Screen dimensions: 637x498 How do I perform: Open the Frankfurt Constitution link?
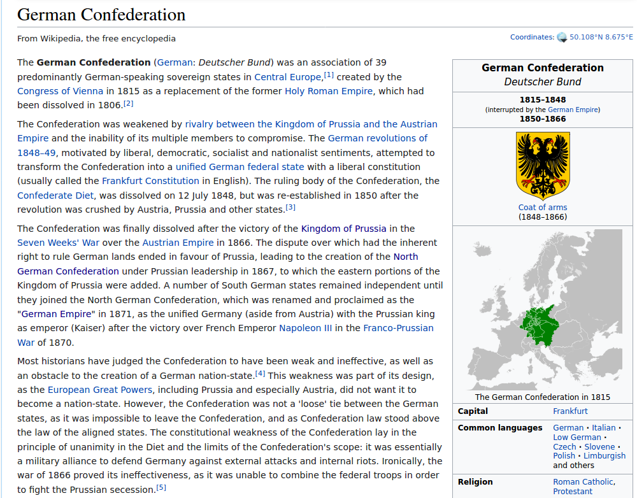tap(150, 181)
